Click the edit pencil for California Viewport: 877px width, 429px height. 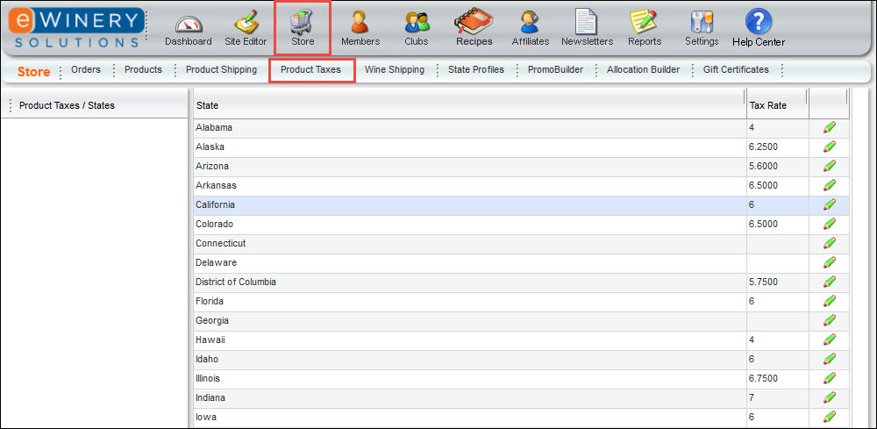point(829,205)
